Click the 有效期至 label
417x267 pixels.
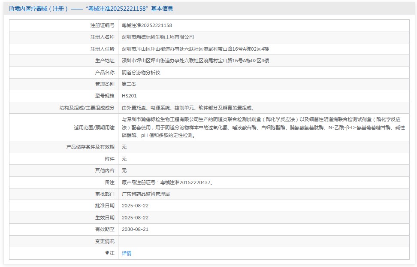tap(105, 229)
